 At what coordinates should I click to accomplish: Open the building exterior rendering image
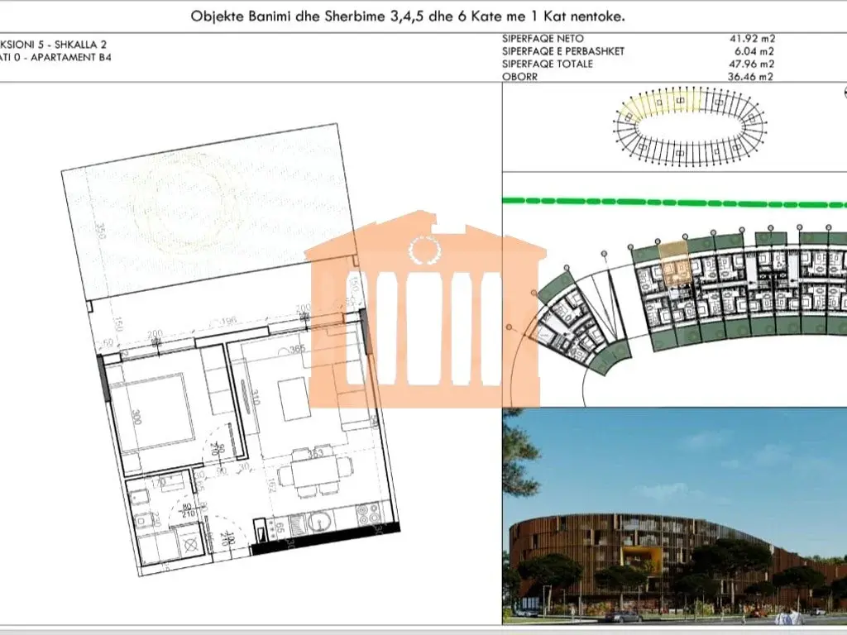[674, 516]
